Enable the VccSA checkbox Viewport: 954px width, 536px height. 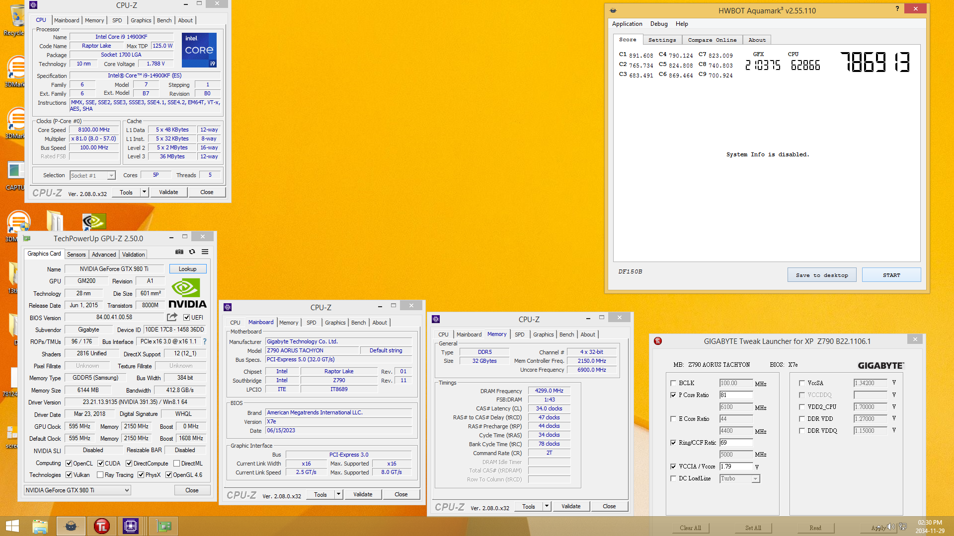tap(802, 383)
